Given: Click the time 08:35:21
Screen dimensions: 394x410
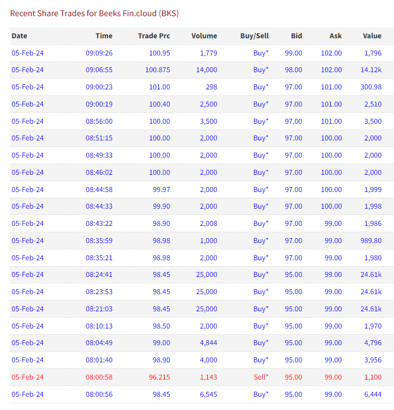Looking at the screenshot, I should coord(99,258).
